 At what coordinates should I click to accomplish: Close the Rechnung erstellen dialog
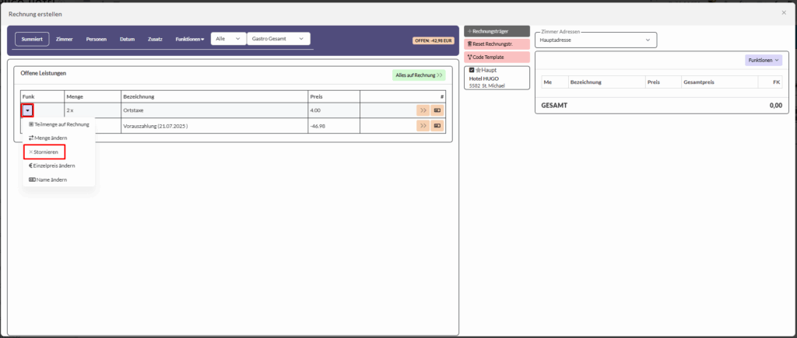click(x=783, y=13)
